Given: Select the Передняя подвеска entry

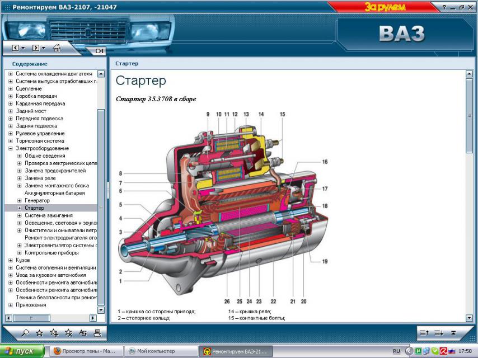Looking at the screenshot, I should tap(40, 119).
